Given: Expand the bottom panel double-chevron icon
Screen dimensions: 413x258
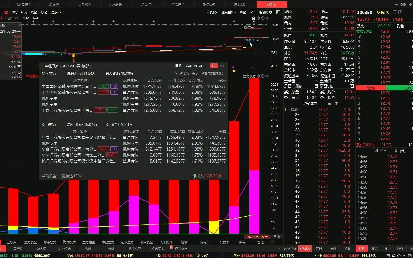Looking at the screenshot, I should click(279, 249).
